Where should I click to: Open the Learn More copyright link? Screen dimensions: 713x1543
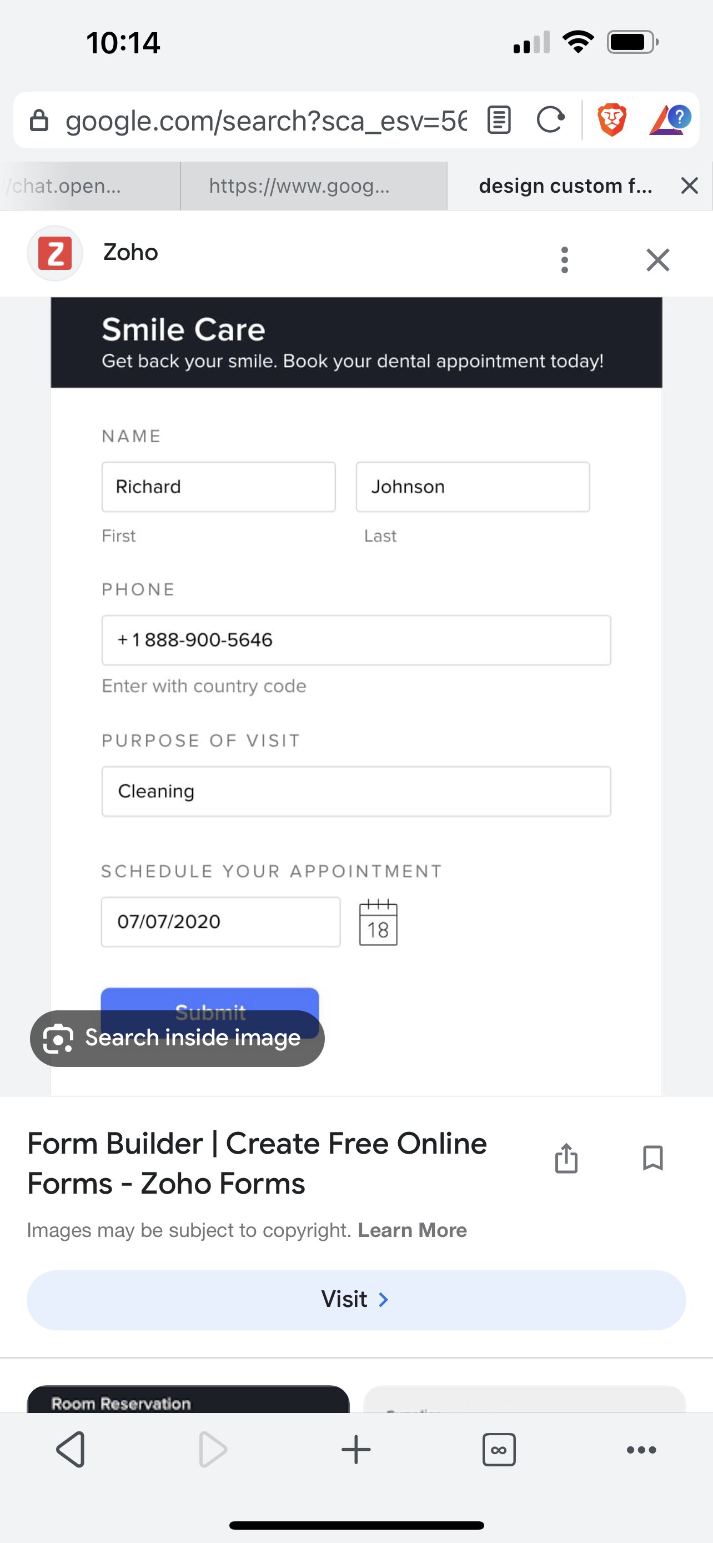pyautogui.click(x=412, y=1230)
